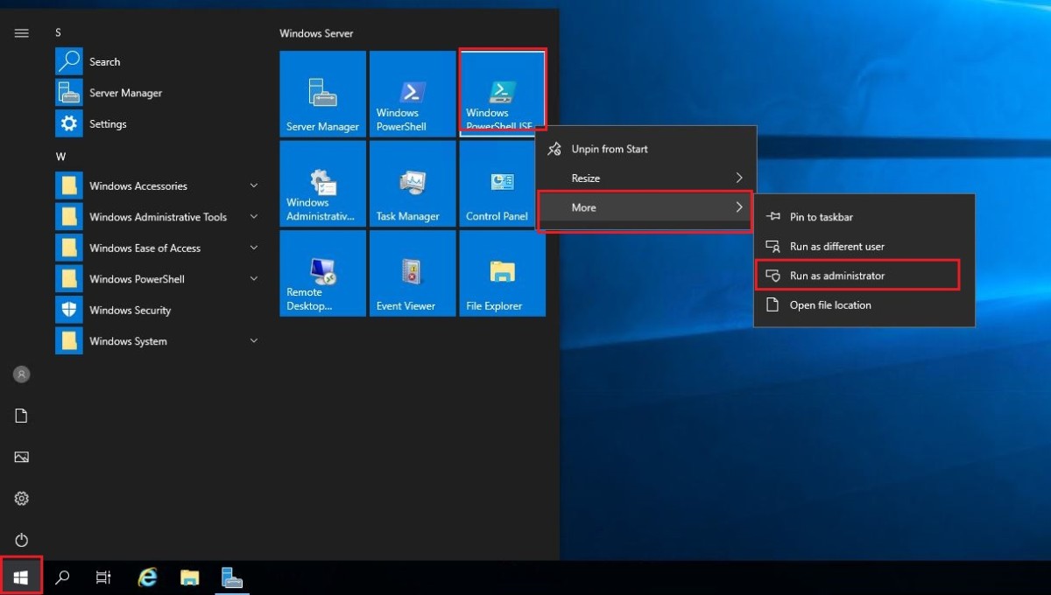Open the Task Manager tile
The height and width of the screenshot is (595, 1051).
coord(413,184)
